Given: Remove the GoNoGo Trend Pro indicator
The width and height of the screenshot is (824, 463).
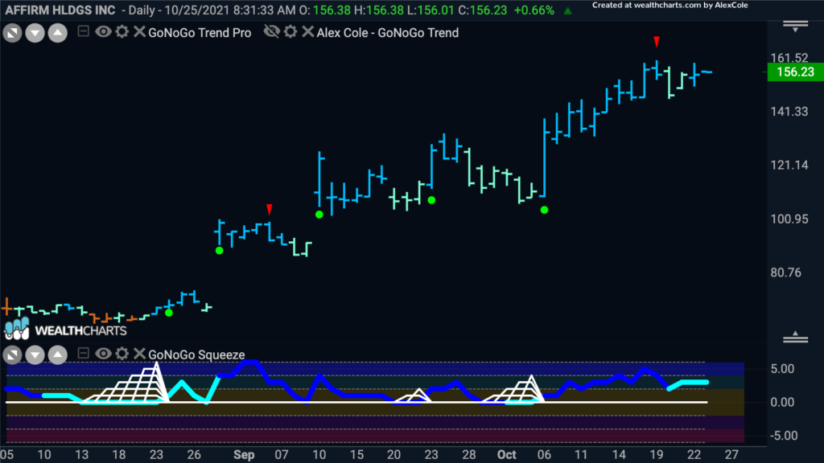Looking at the screenshot, I should (139, 32).
